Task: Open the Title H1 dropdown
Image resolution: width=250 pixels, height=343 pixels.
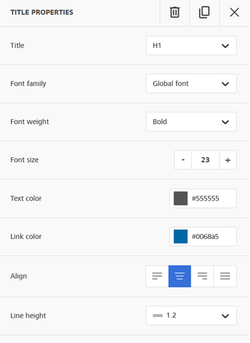Action: click(191, 45)
